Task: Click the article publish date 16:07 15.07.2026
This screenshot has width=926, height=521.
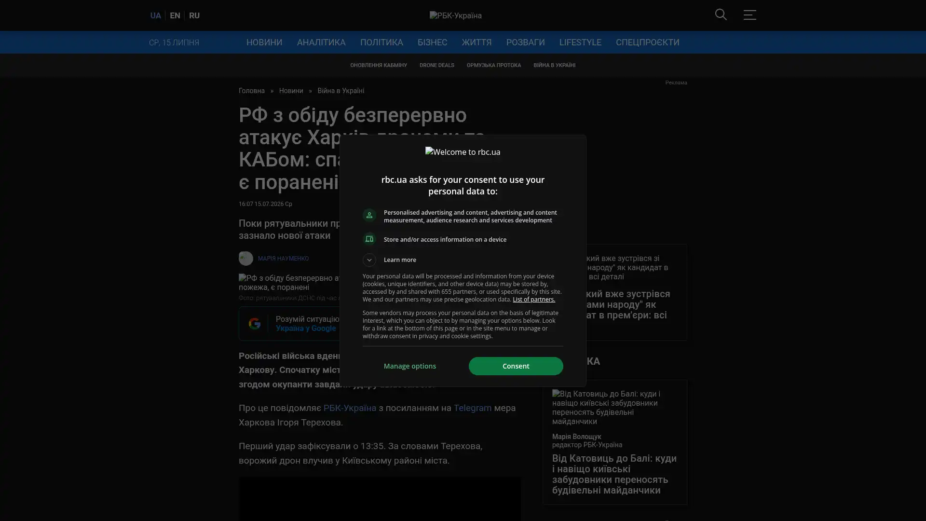Action: [x=265, y=204]
